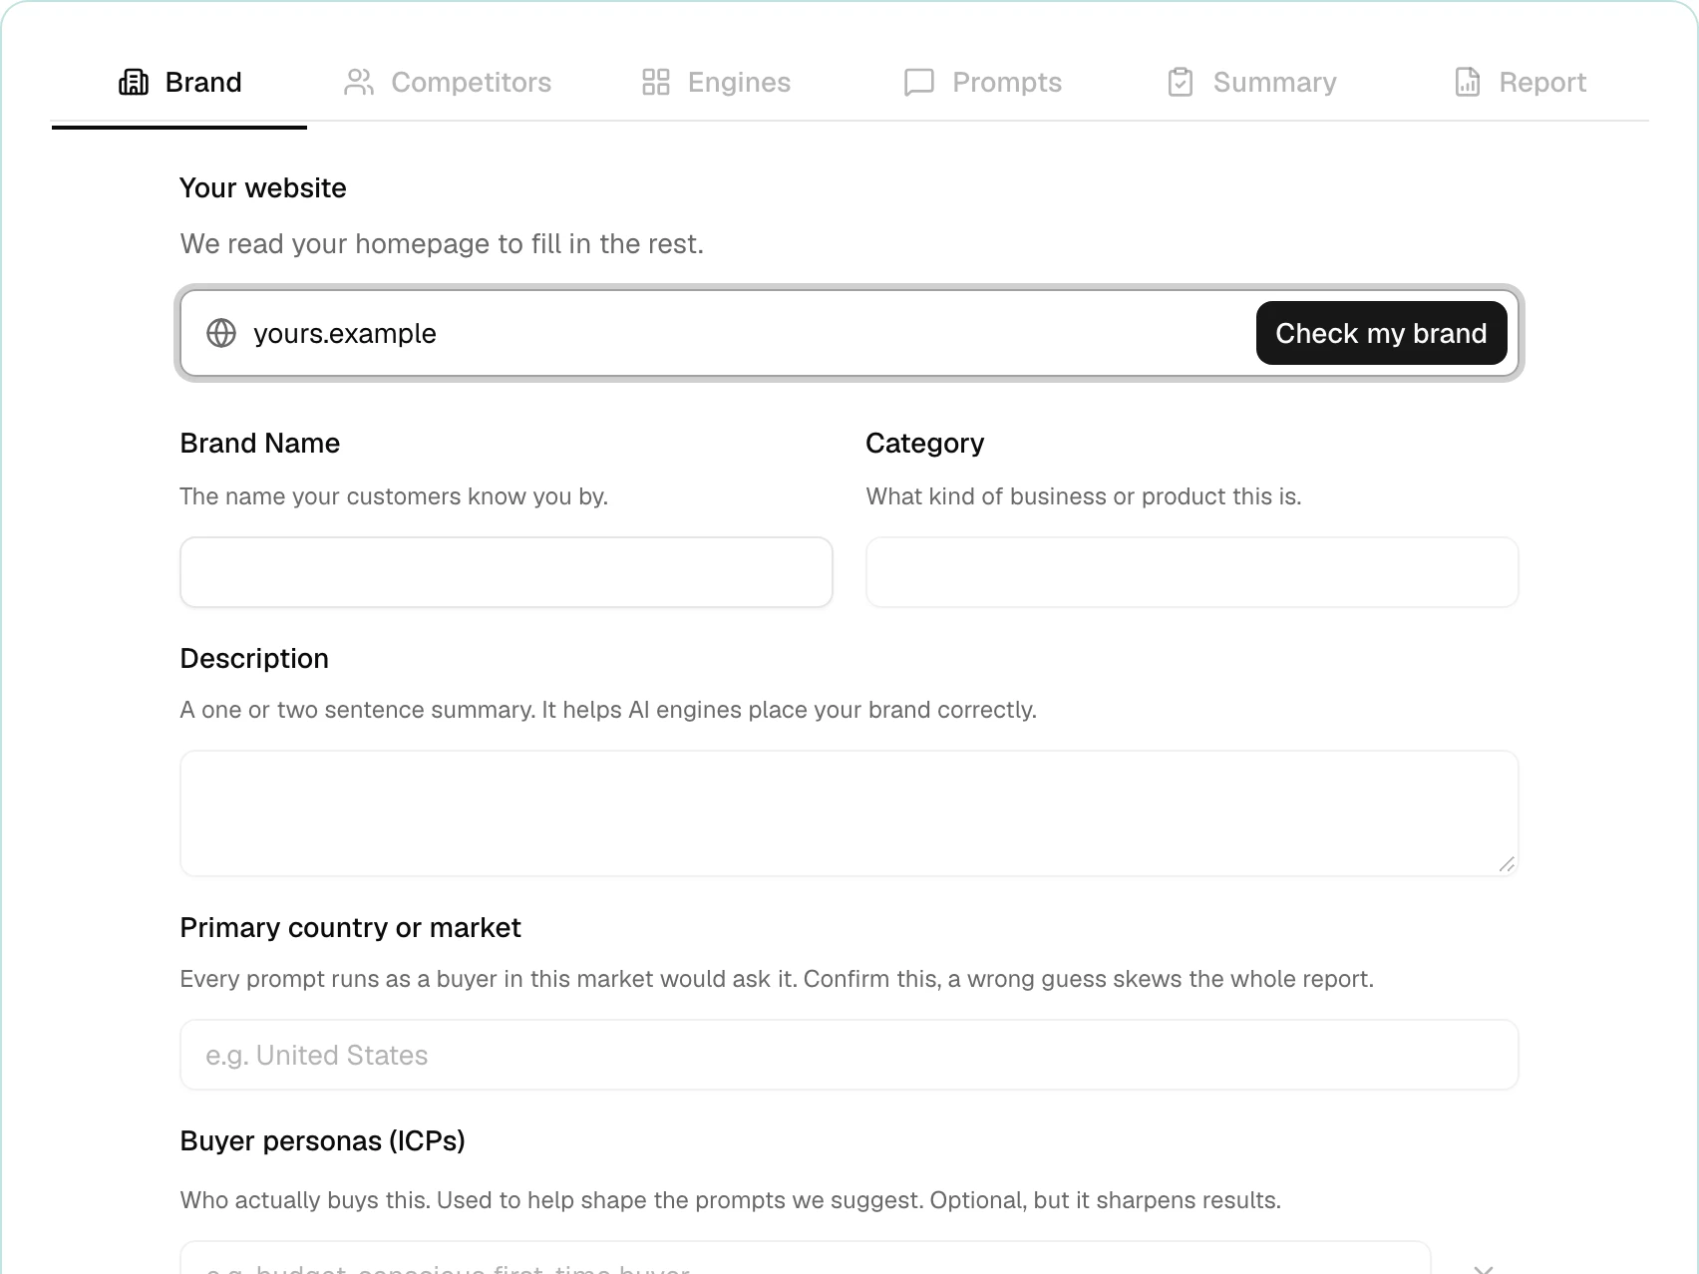The height and width of the screenshot is (1274, 1699).
Task: Remove buyer persona with the X icon
Action: (1484, 1269)
